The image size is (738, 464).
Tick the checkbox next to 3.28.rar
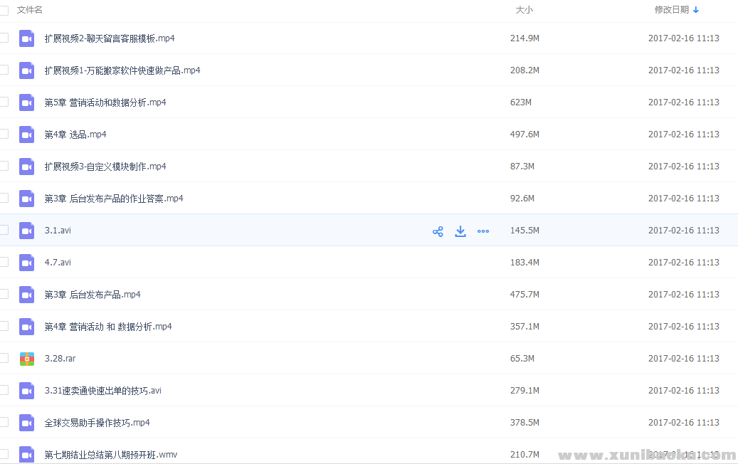pyautogui.click(x=4, y=358)
